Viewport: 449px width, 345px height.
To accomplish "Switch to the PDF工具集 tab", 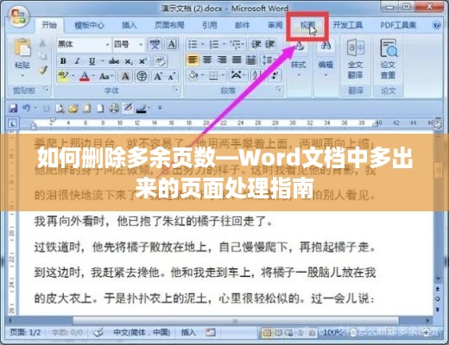I will (x=398, y=25).
